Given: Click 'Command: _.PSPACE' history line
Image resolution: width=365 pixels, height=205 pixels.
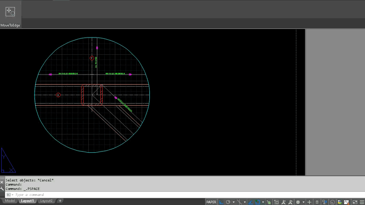Looking at the screenshot, I should click(23, 189).
